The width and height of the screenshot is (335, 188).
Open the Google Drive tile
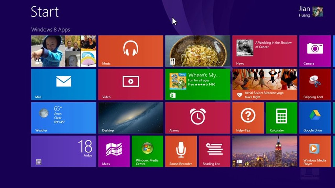click(315, 118)
